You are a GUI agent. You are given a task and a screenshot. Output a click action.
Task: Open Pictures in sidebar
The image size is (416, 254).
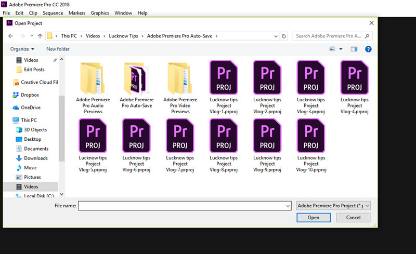[x=29, y=177]
